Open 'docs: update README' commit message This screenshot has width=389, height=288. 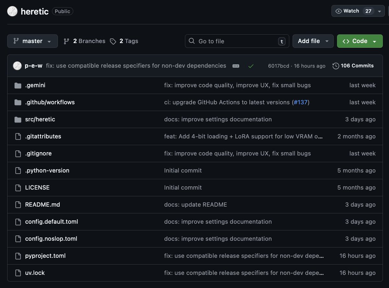click(196, 205)
